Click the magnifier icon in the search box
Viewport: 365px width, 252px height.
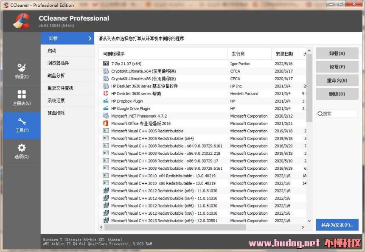coord(320,114)
